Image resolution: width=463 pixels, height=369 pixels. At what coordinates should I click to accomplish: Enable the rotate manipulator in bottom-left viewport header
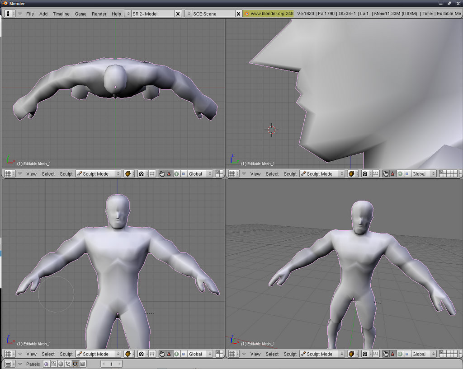pos(176,354)
